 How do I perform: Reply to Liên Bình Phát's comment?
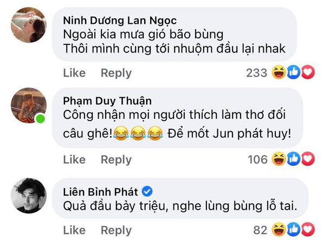tap(116, 231)
